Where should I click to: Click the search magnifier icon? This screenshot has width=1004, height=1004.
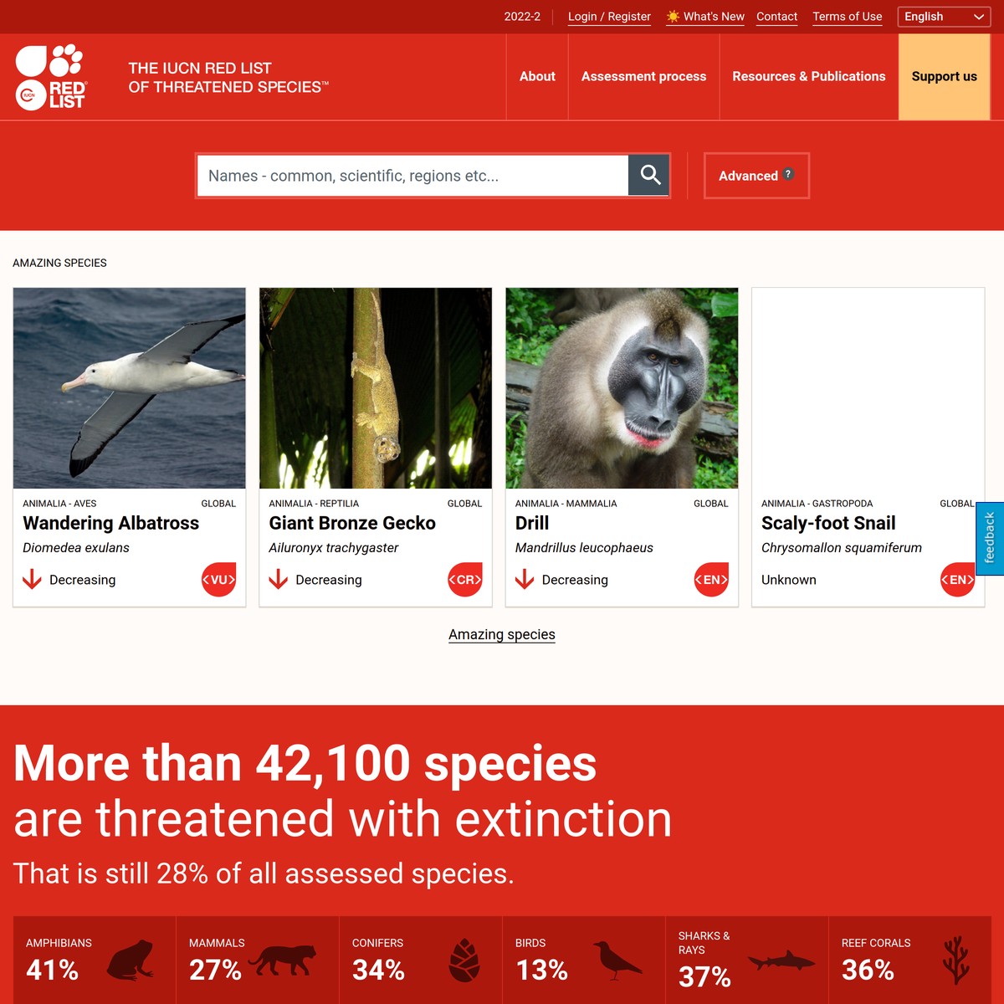(649, 175)
